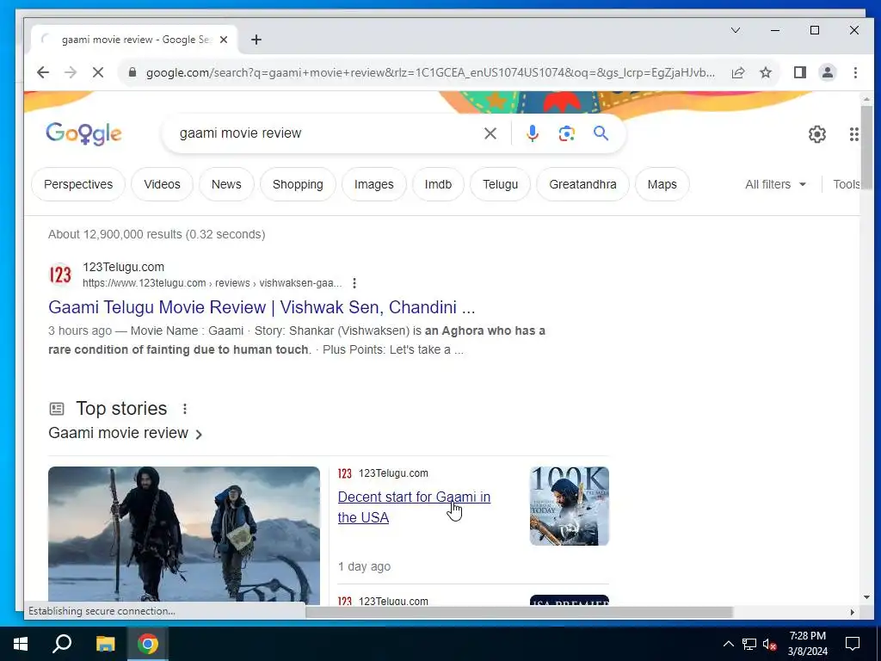Open the tab search chevron in the title bar

tap(735, 30)
